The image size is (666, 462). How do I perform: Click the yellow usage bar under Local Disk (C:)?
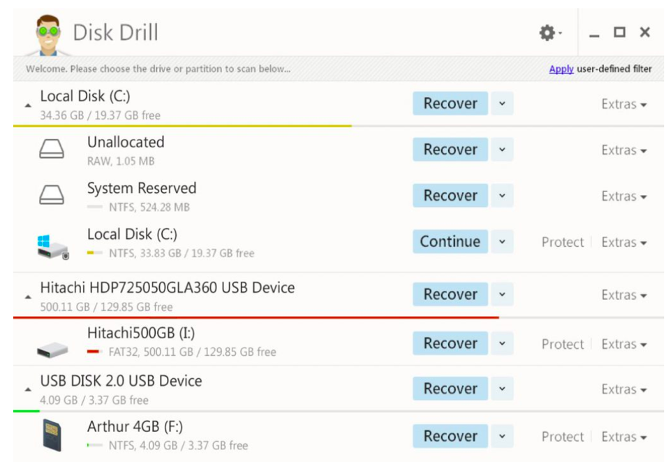[x=182, y=126]
